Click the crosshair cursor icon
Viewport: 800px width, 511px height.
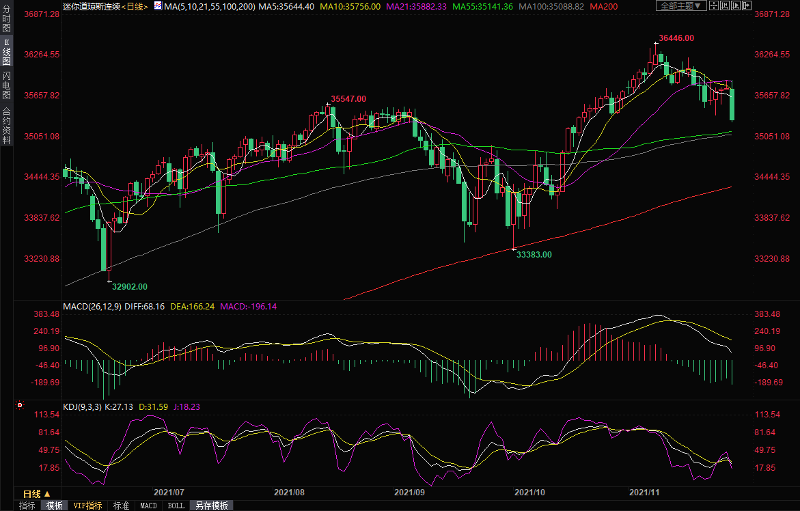click(714, 6)
